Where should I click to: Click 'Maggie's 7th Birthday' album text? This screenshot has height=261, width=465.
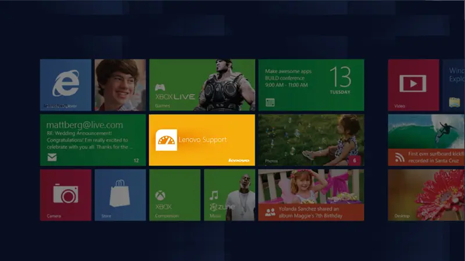[317, 216]
